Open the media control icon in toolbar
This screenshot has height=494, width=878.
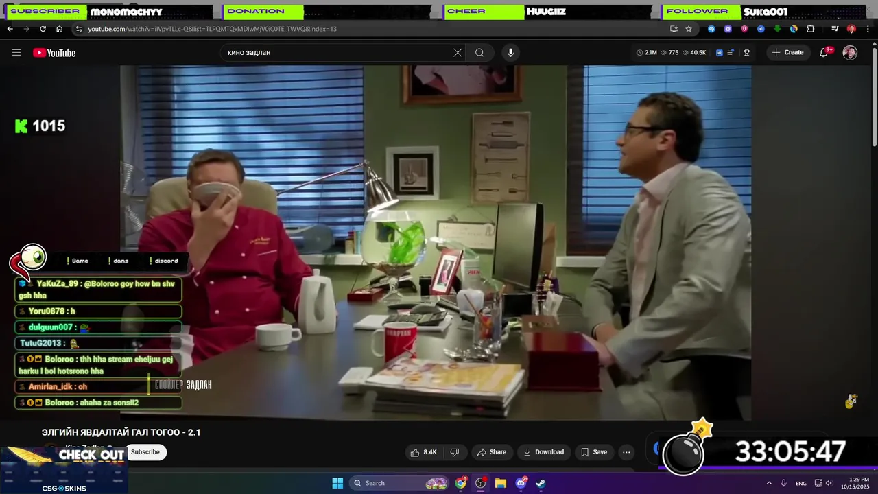[835, 29]
